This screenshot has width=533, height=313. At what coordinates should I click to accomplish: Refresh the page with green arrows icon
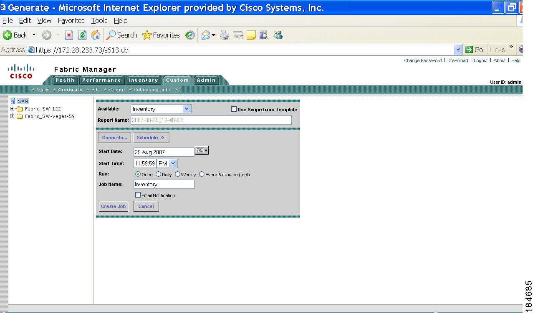click(83, 35)
